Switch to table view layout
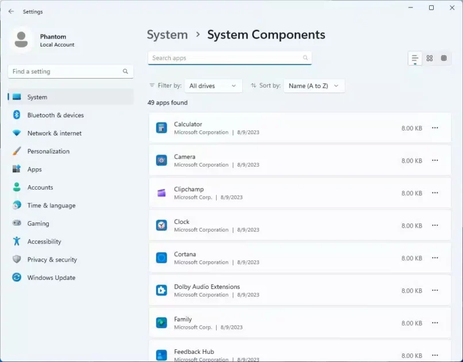The height and width of the screenshot is (362, 463). pos(443,58)
